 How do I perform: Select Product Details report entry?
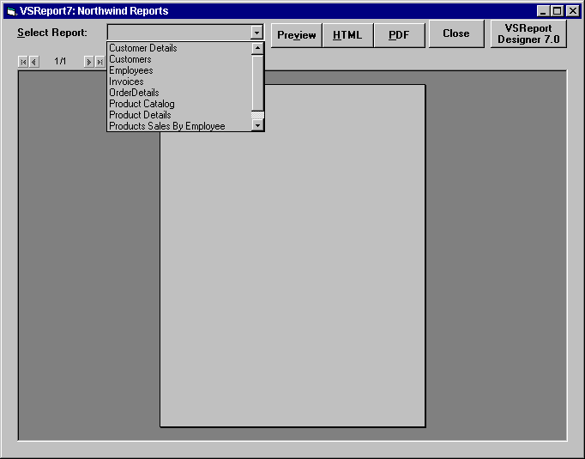[180, 115]
